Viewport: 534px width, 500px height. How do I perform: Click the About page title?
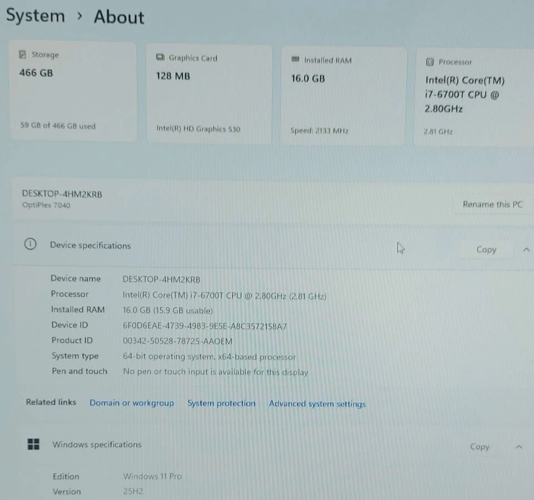click(119, 17)
